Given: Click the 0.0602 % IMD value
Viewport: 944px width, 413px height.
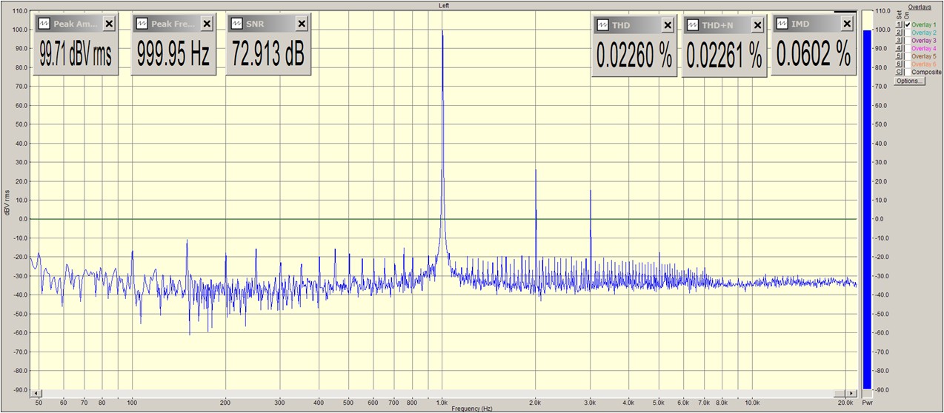Looking at the screenshot, I should click(814, 55).
